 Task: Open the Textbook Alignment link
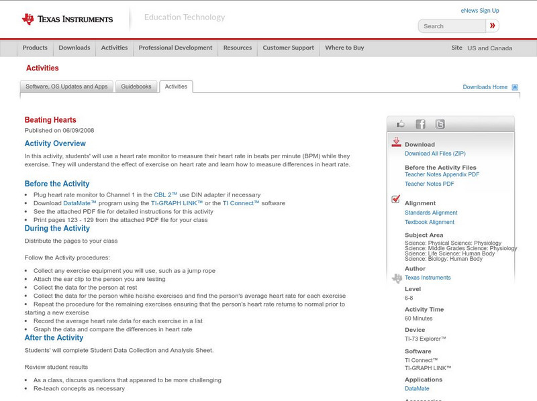(x=430, y=222)
